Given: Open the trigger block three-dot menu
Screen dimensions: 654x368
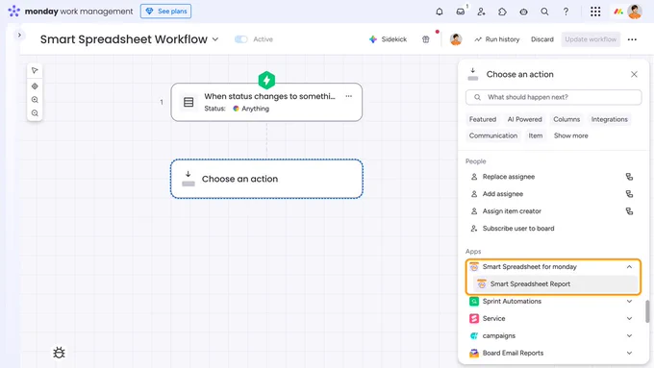Looking at the screenshot, I should click(349, 96).
